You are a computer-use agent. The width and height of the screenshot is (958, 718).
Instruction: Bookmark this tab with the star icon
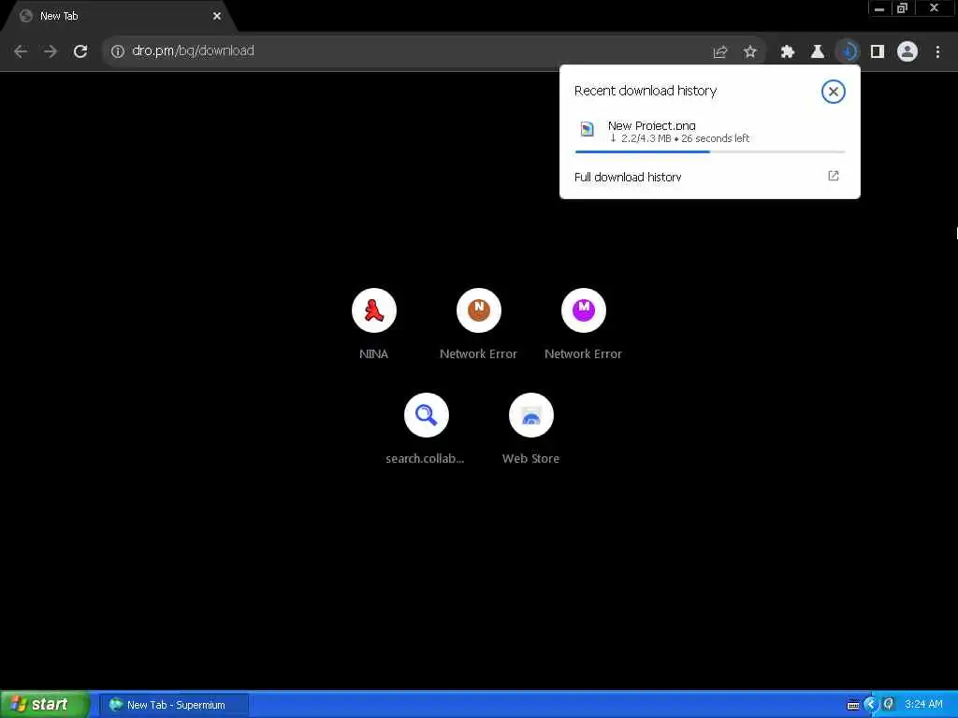(750, 52)
